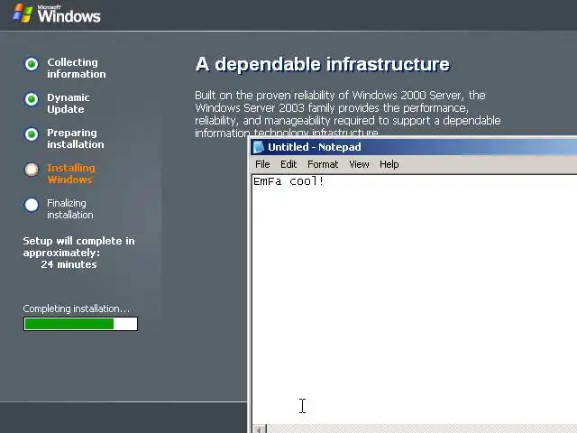
Task: Click the 'Dynamic Update' label
Action: pos(69,104)
